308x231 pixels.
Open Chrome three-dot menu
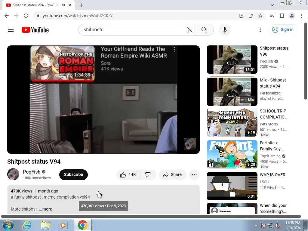301,16
